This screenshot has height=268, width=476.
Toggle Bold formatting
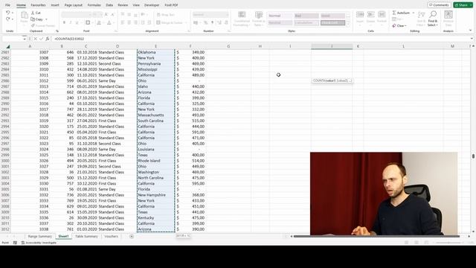pos(64,22)
